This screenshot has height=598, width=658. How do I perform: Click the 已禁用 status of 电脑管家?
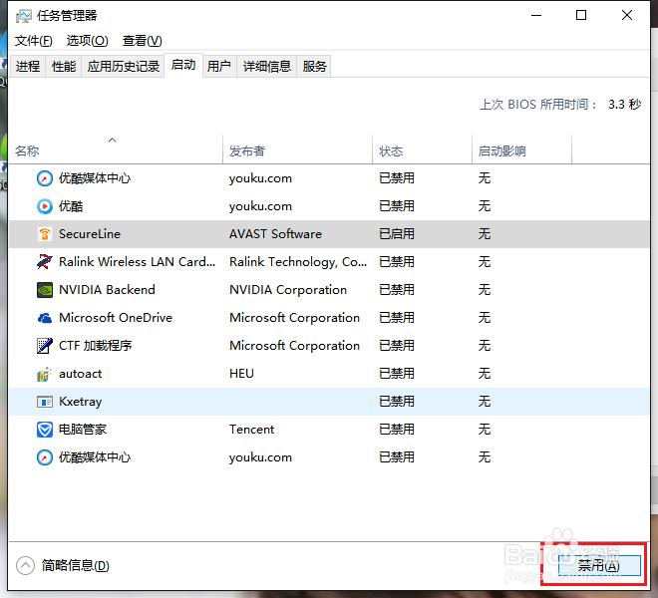tap(397, 430)
